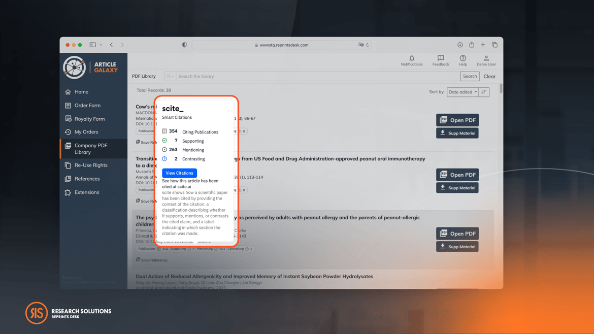Open My Orders using its clock icon

tap(68, 132)
